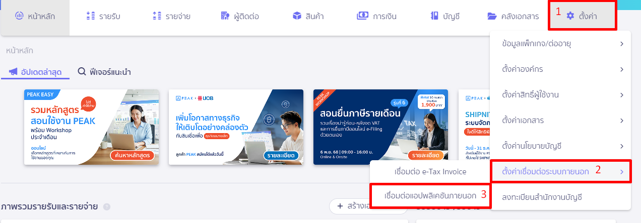Click the folder icon for คลังเอกสาร

492,16
